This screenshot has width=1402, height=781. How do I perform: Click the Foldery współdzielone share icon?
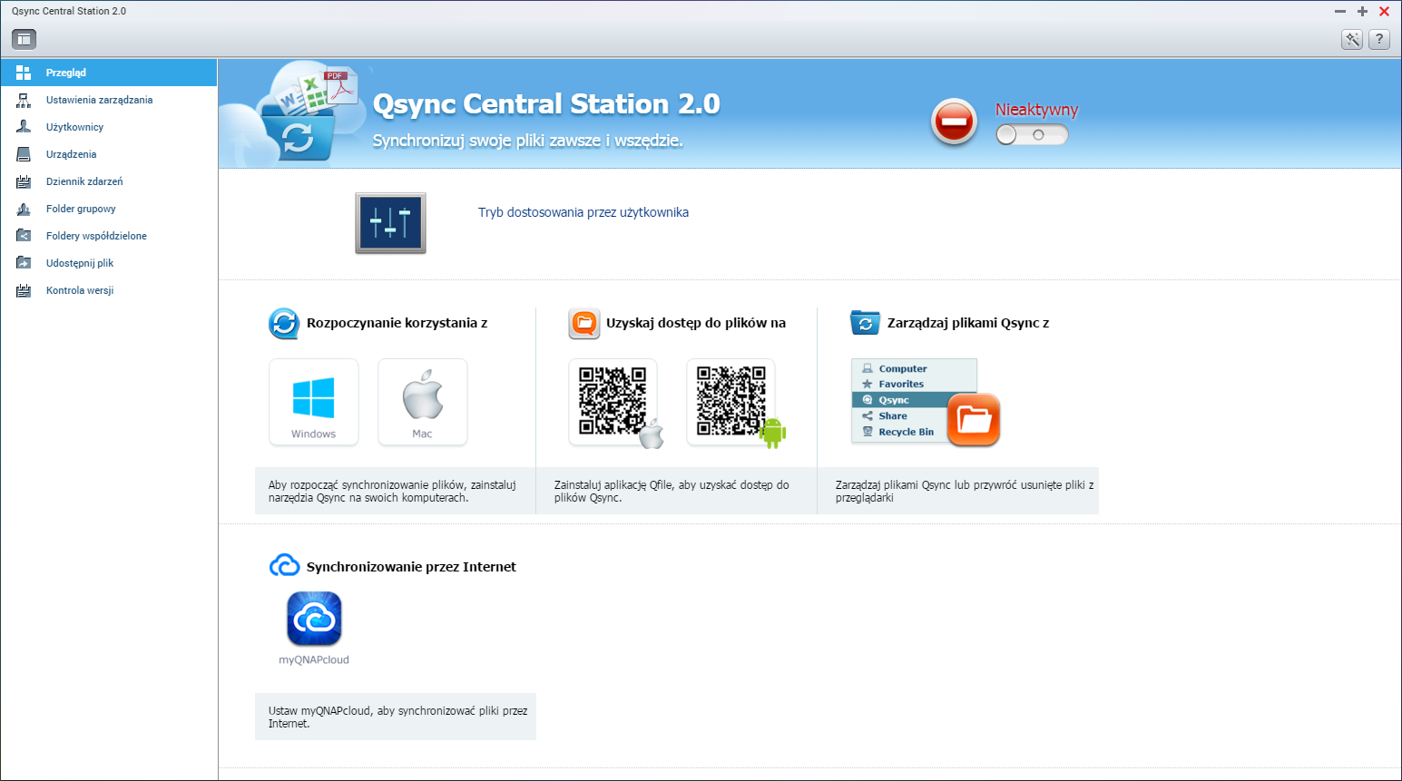click(x=24, y=236)
